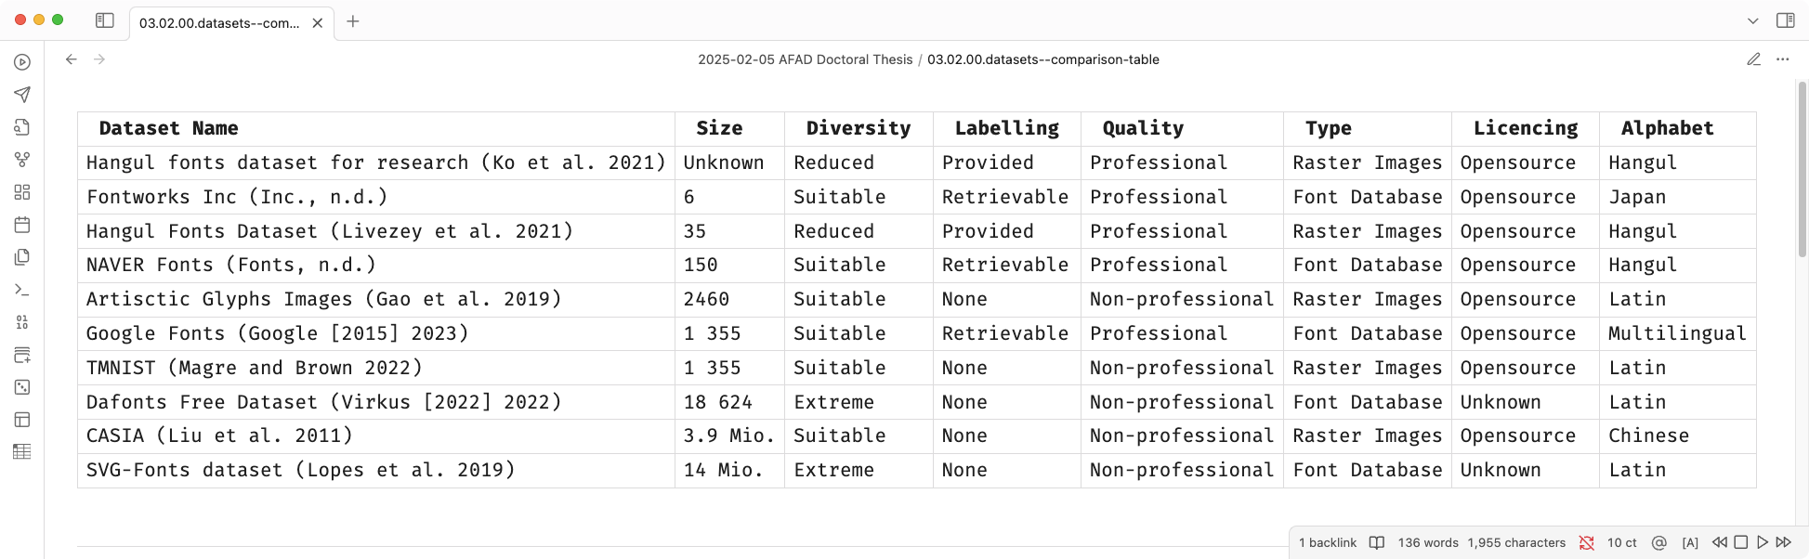Click the Chinese alphabet cell
The height and width of the screenshot is (559, 1809).
[x=1678, y=435]
